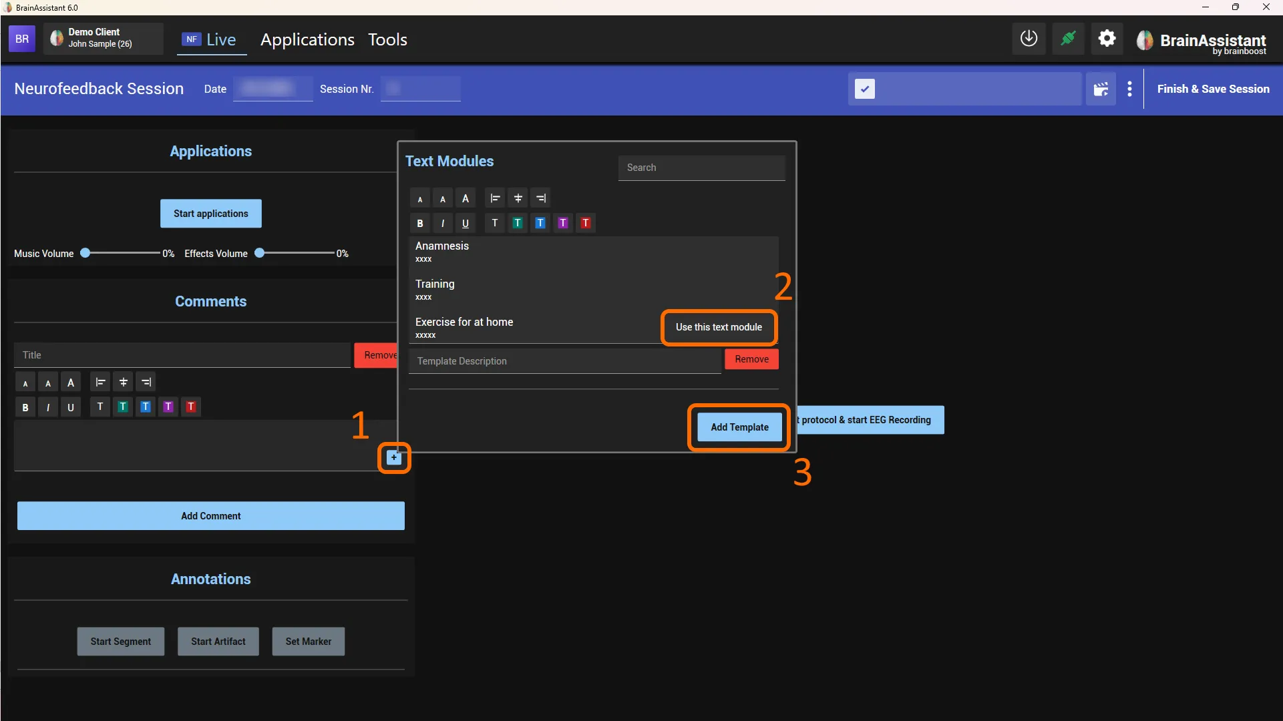Choose blue text color in Text Modules
Viewport: 1283px width, 721px height.
540,223
